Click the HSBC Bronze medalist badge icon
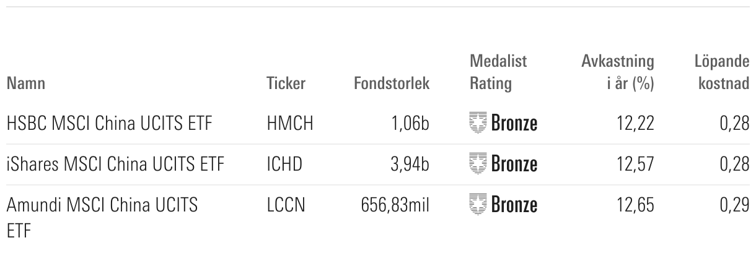 tap(478, 124)
